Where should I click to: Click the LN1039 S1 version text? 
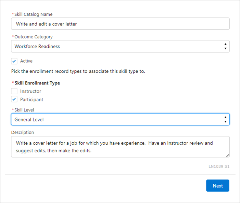[x=219, y=166]
